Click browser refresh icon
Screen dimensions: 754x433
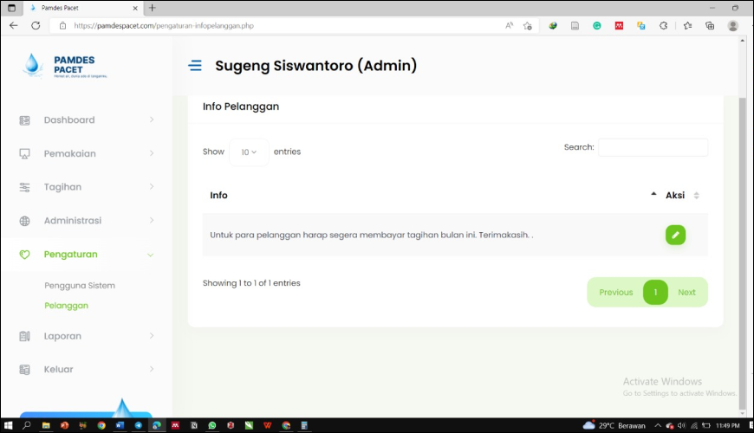(x=36, y=26)
